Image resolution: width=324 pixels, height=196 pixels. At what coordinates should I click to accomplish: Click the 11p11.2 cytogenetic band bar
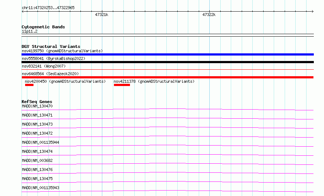coord(167,35)
